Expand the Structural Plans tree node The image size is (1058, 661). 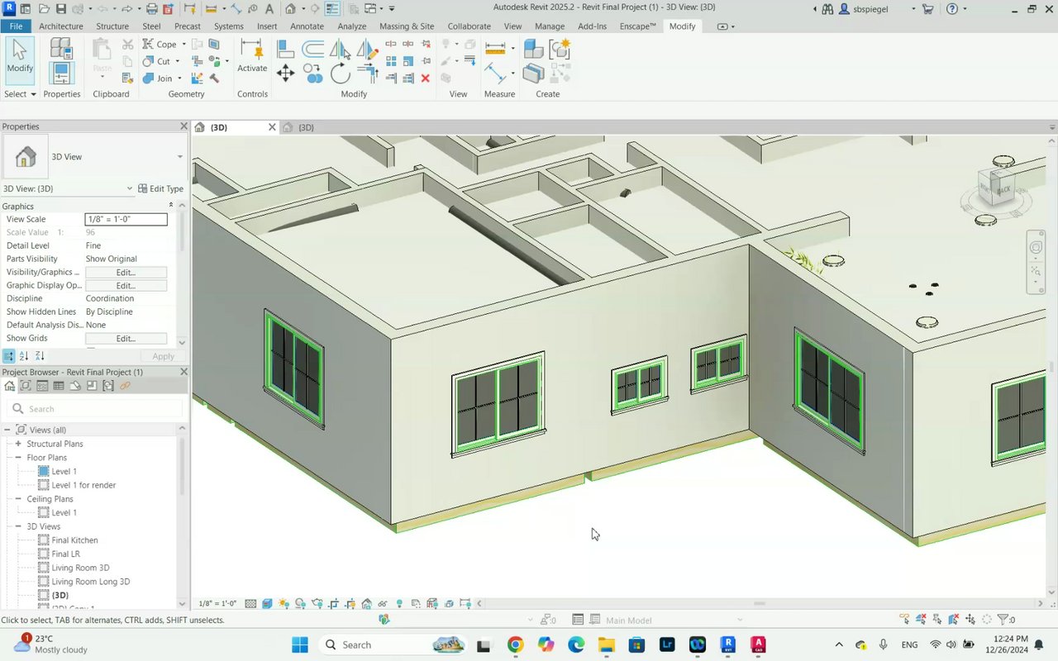pos(18,444)
